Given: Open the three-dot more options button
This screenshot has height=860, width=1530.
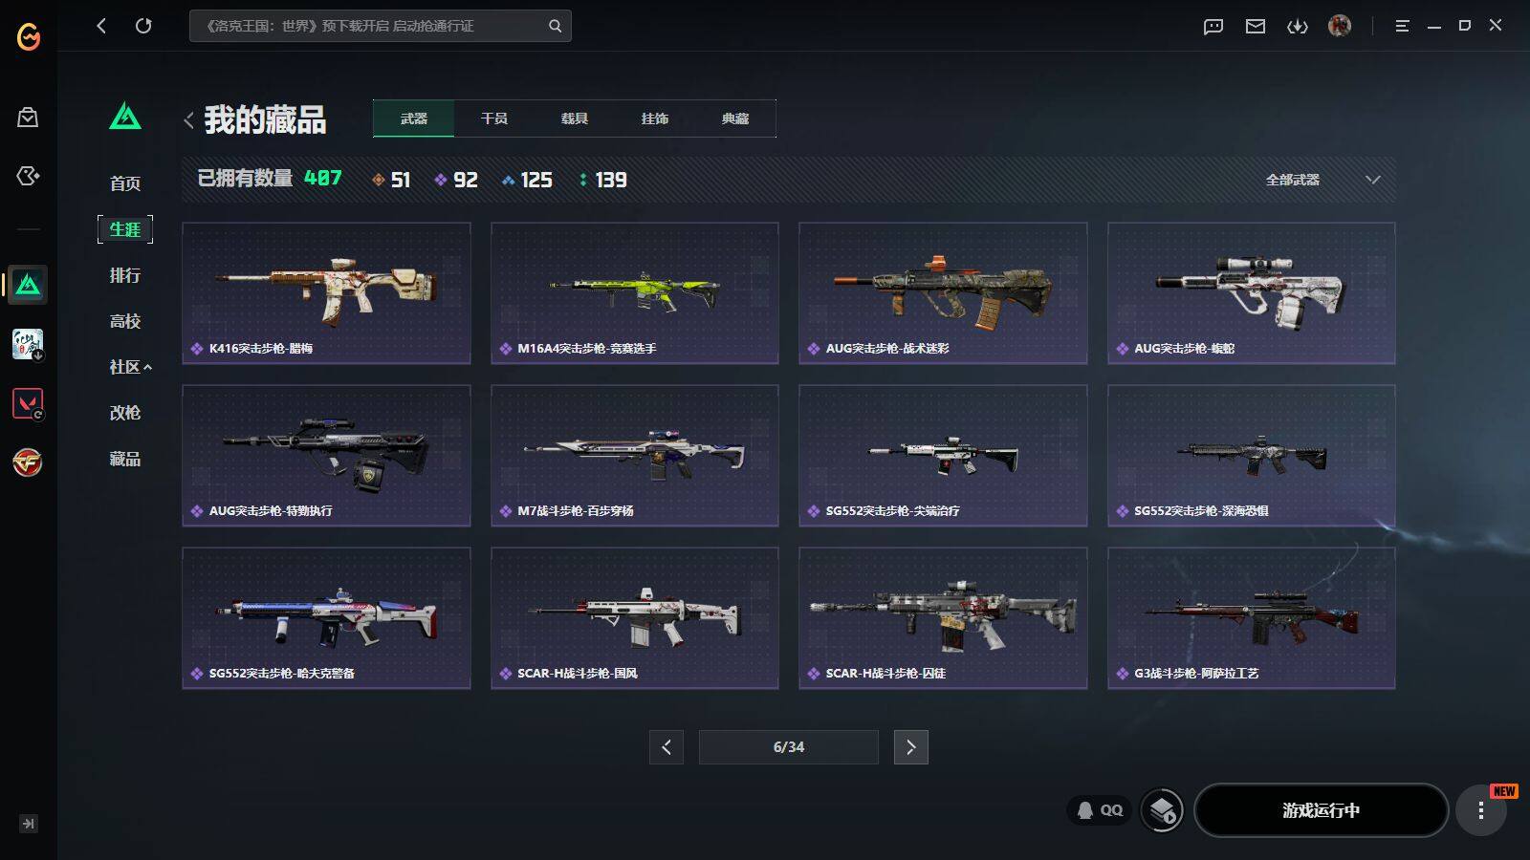Looking at the screenshot, I should point(1481,810).
